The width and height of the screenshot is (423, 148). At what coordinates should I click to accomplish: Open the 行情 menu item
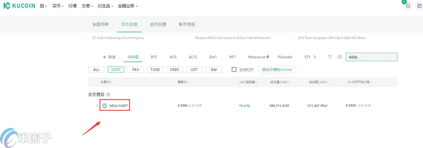[72, 6]
